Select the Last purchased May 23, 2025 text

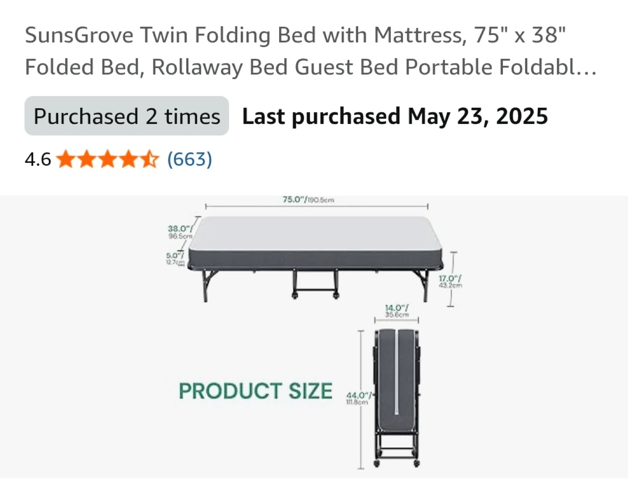click(x=395, y=117)
